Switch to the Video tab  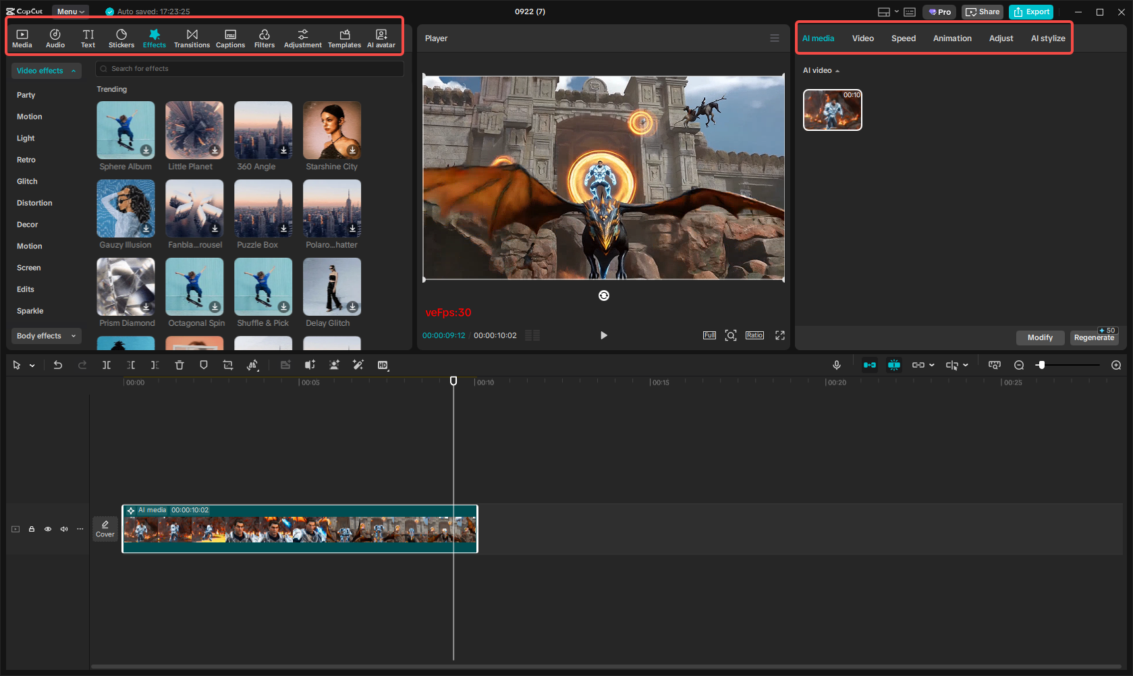863,38
